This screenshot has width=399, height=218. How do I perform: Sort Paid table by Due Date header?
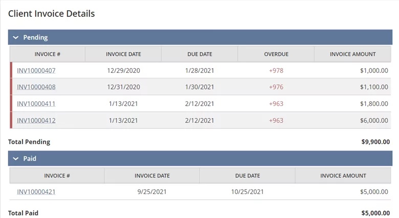point(248,176)
